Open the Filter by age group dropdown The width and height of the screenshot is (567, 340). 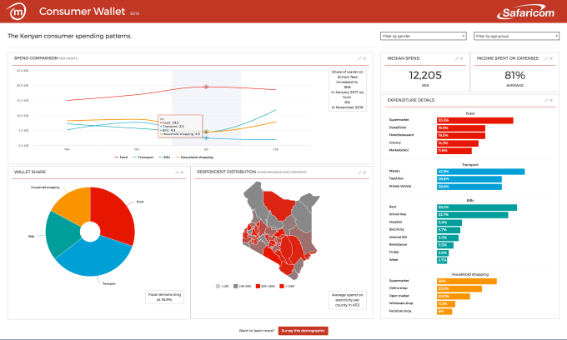515,37
